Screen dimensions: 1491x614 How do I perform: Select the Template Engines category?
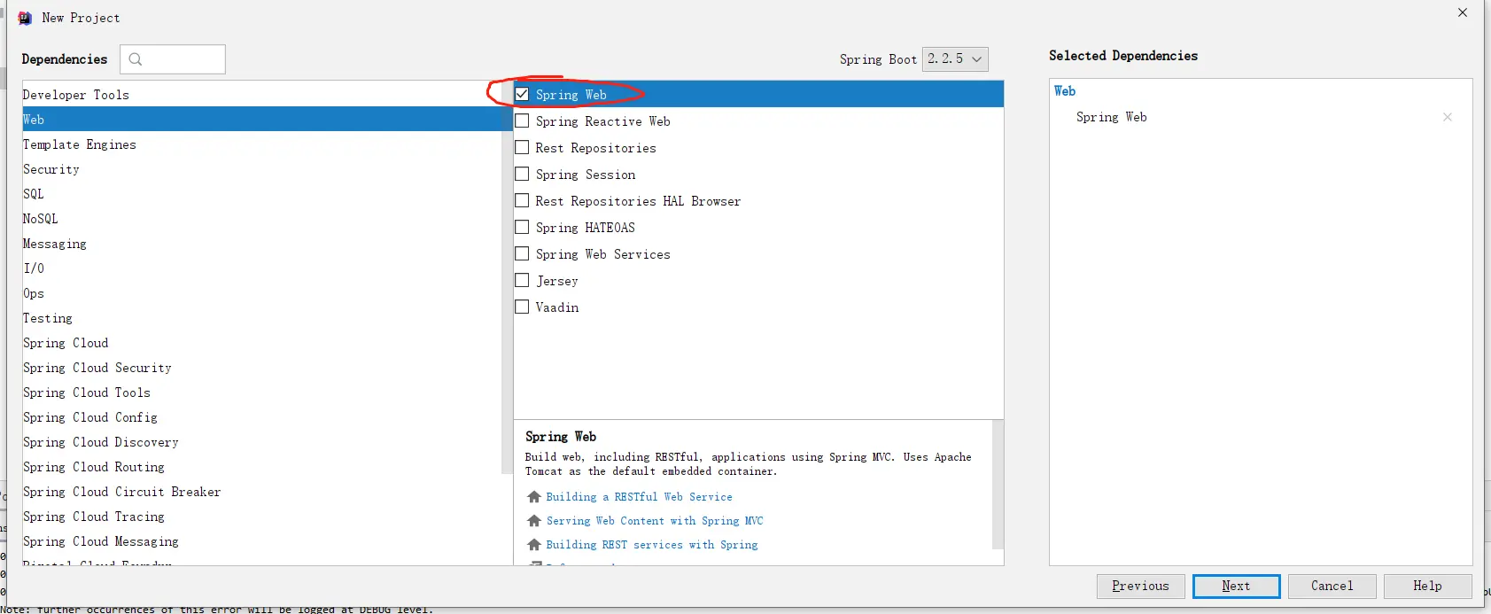tap(261, 144)
